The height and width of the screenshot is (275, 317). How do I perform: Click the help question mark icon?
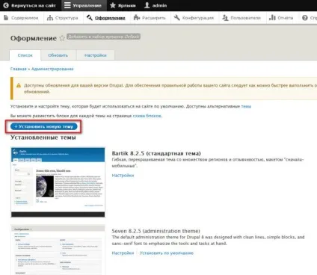[x=305, y=18]
